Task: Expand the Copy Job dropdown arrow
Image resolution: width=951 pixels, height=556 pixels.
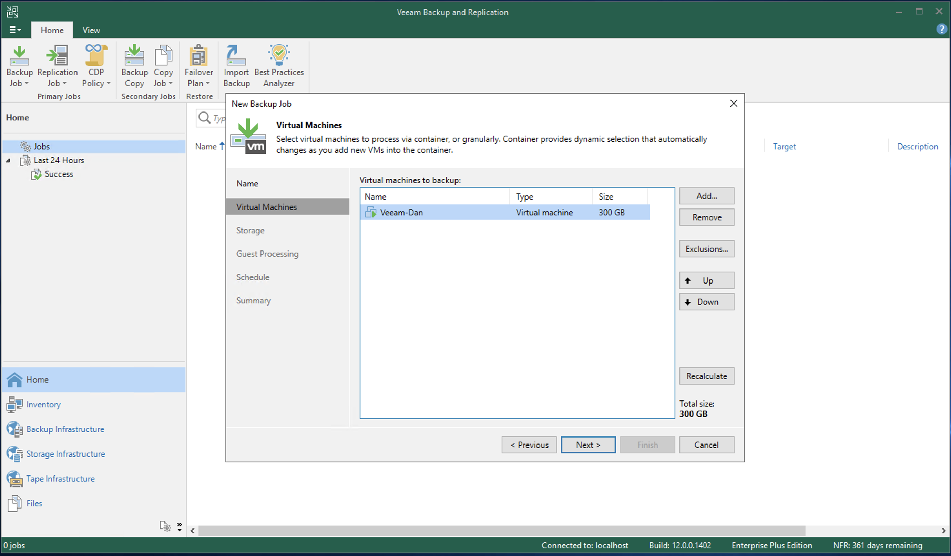Action: [171, 83]
